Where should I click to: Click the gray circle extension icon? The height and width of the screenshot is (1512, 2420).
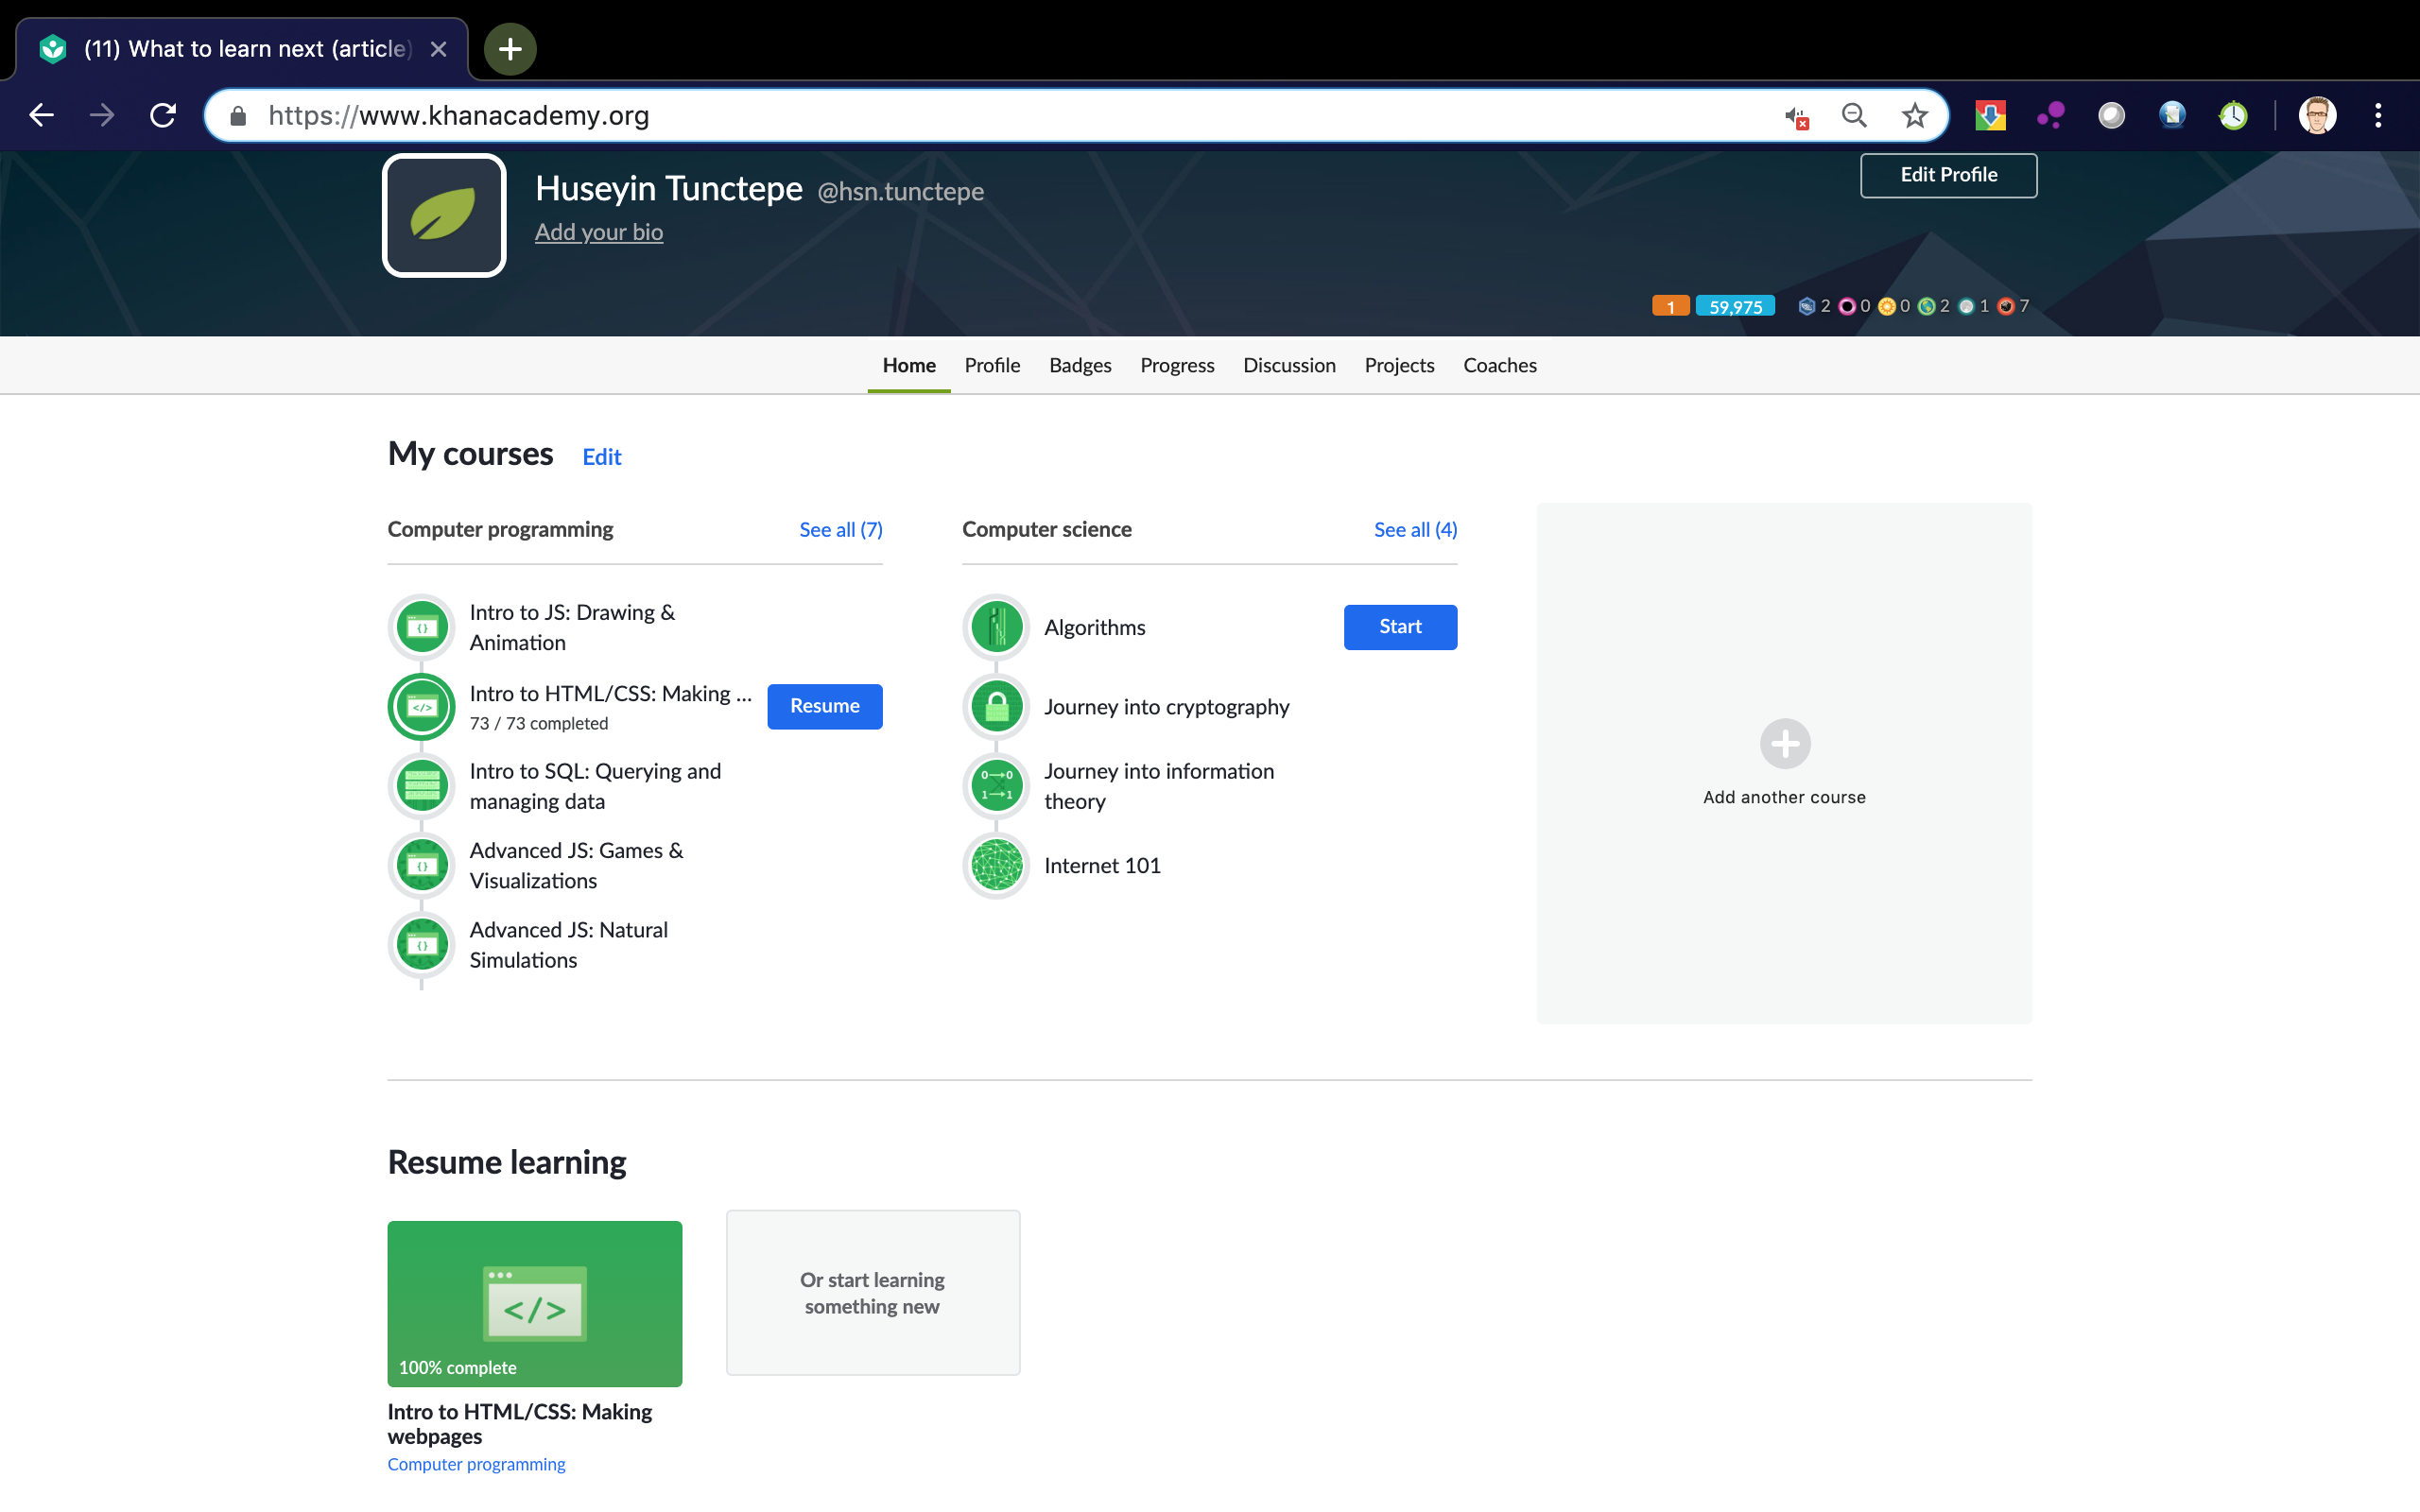2111,116
